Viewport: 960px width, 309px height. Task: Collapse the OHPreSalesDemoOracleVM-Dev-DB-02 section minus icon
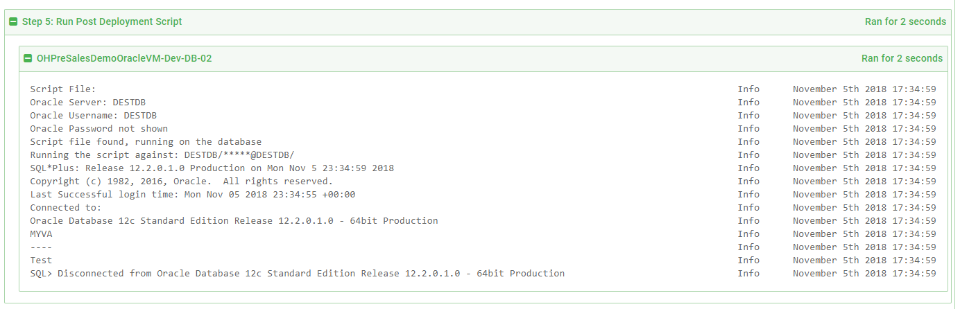click(x=28, y=59)
